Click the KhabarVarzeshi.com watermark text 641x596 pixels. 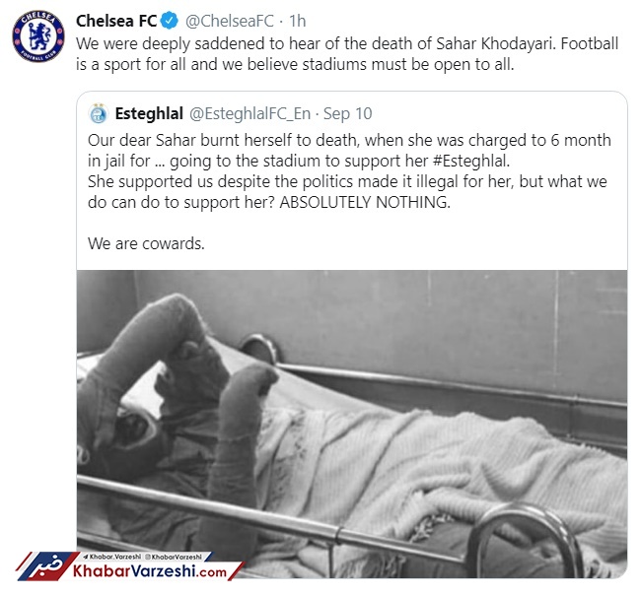pyautogui.click(x=150, y=571)
